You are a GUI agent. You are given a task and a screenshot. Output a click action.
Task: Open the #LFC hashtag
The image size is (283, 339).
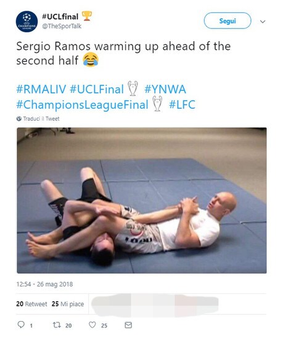coord(182,105)
